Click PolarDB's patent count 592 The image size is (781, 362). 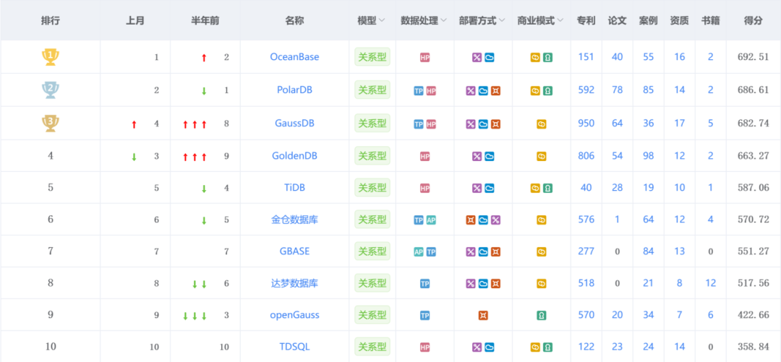click(586, 90)
